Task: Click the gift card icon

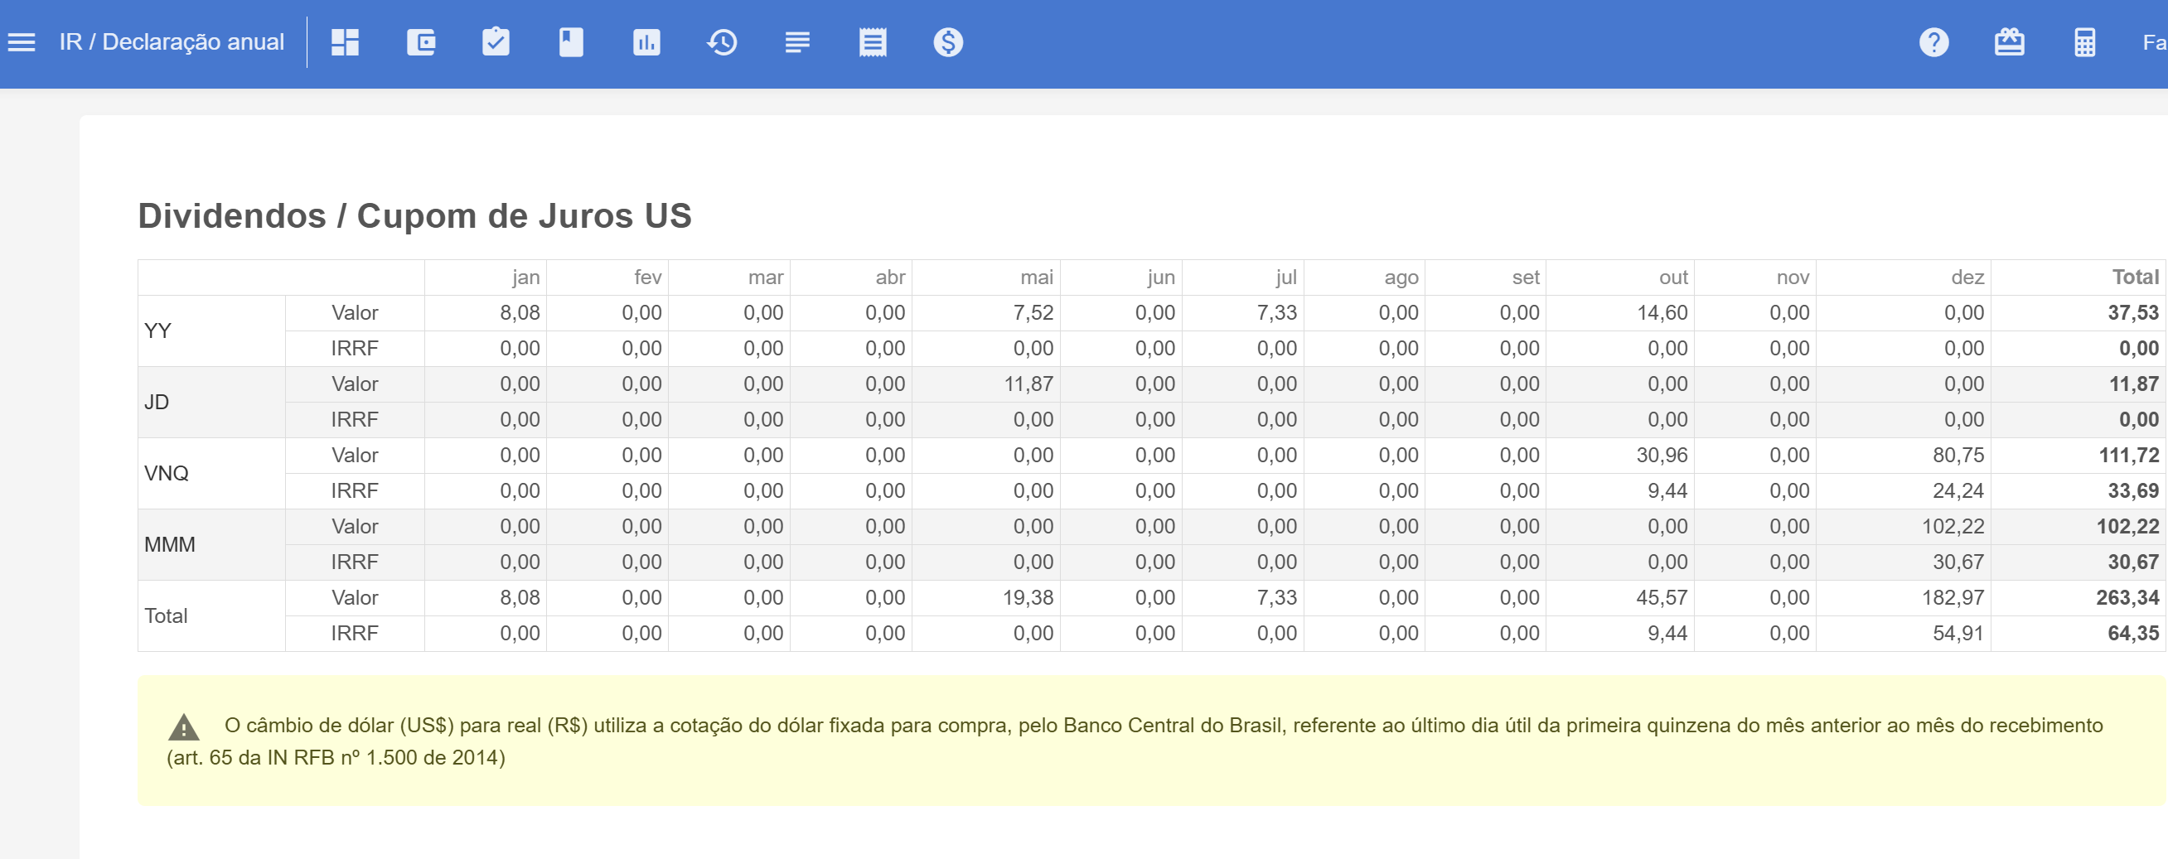Action: [2009, 42]
